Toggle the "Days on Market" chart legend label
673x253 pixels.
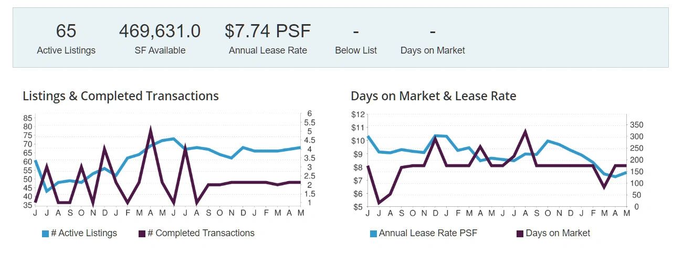(558, 233)
